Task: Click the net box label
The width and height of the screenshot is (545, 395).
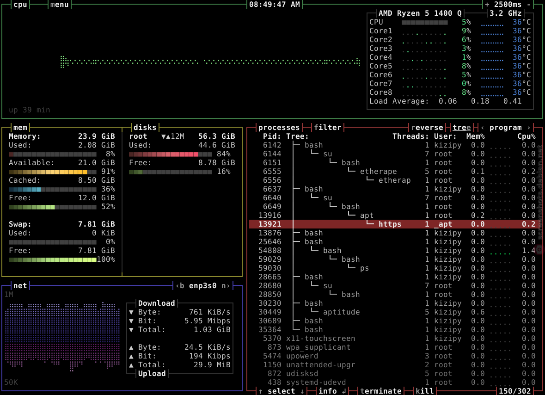Action: (x=20, y=286)
